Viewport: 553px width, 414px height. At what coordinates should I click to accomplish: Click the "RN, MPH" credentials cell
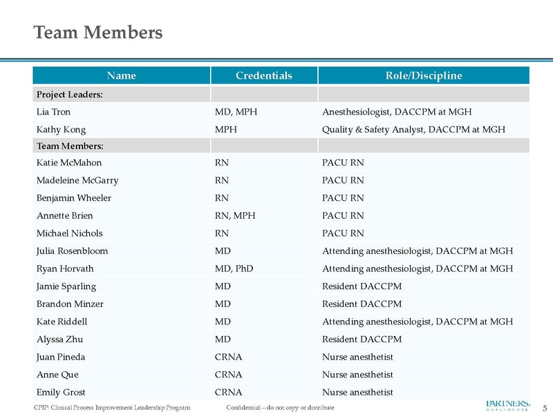pos(235,216)
